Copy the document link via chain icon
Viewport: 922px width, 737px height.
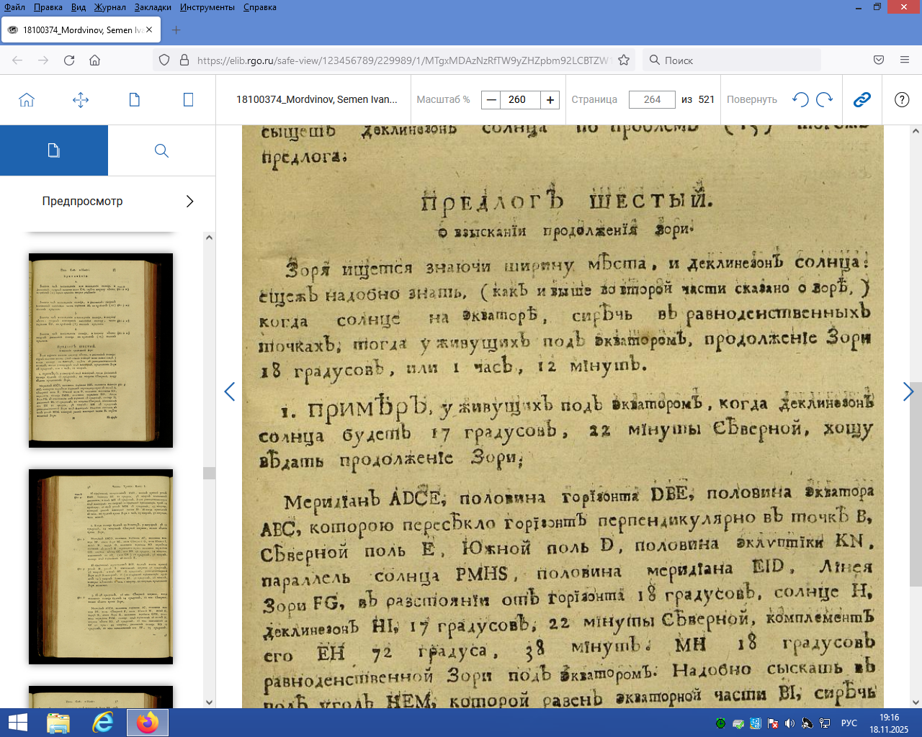(862, 100)
